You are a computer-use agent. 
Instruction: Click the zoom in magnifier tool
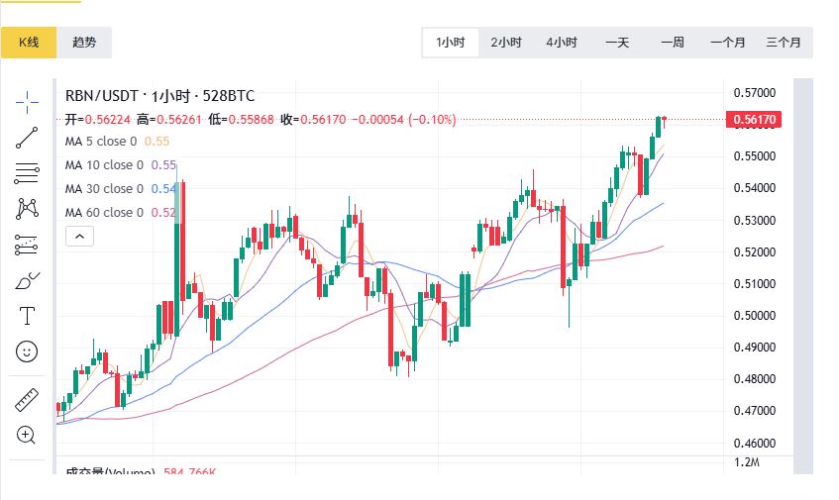27,434
